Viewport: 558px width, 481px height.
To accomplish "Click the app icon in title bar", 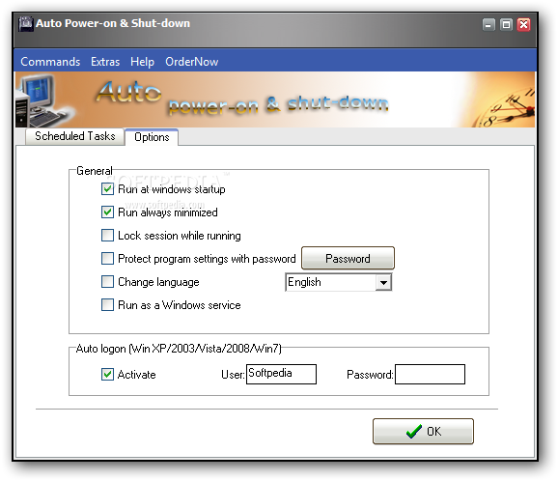I will point(26,23).
